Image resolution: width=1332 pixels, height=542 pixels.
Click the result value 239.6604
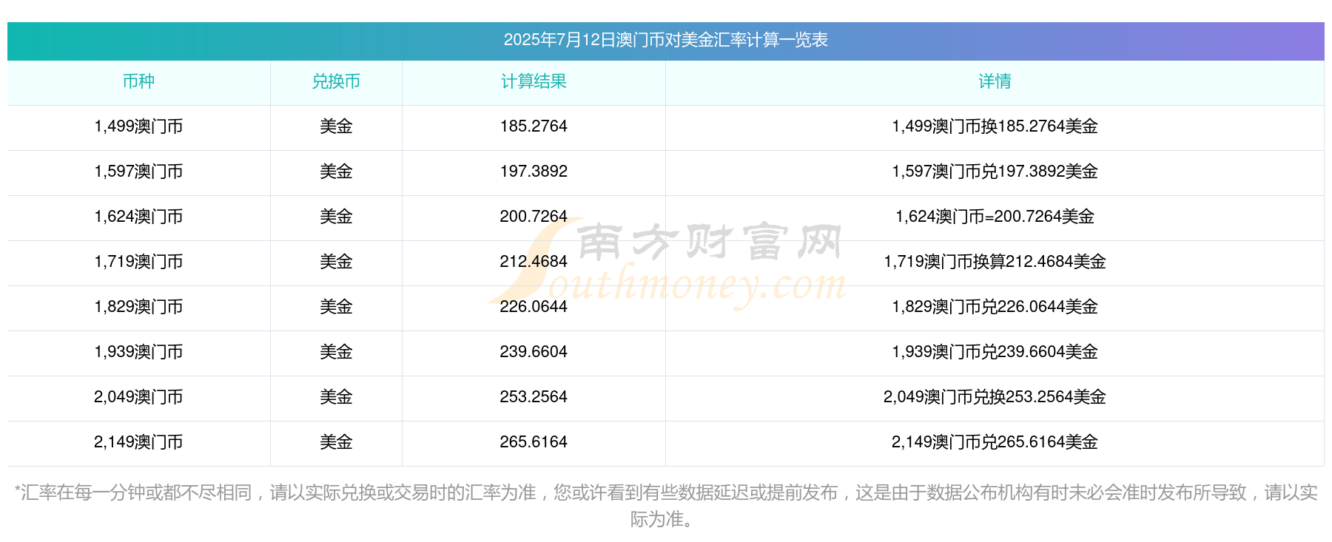[x=534, y=352]
